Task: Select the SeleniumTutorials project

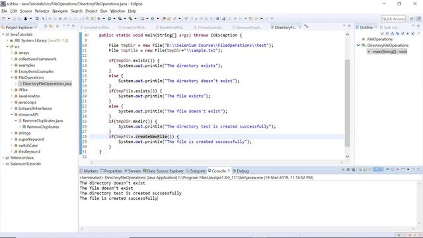Action: click(25, 164)
